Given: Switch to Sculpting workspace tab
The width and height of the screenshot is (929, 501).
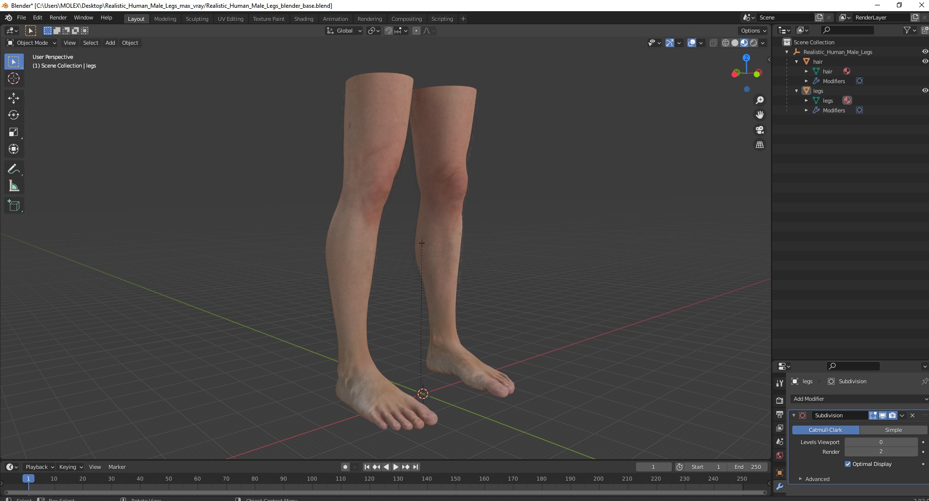Looking at the screenshot, I should tap(197, 19).
